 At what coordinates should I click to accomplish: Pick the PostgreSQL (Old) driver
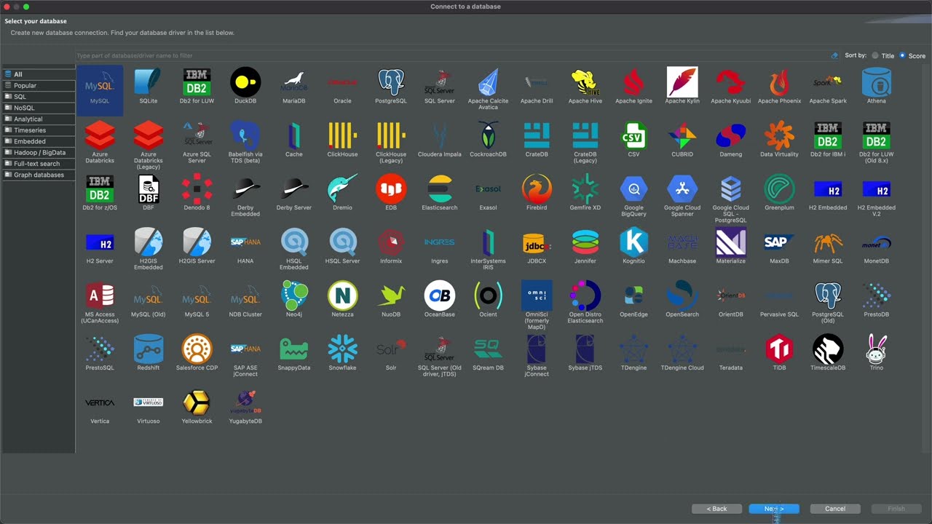(828, 302)
